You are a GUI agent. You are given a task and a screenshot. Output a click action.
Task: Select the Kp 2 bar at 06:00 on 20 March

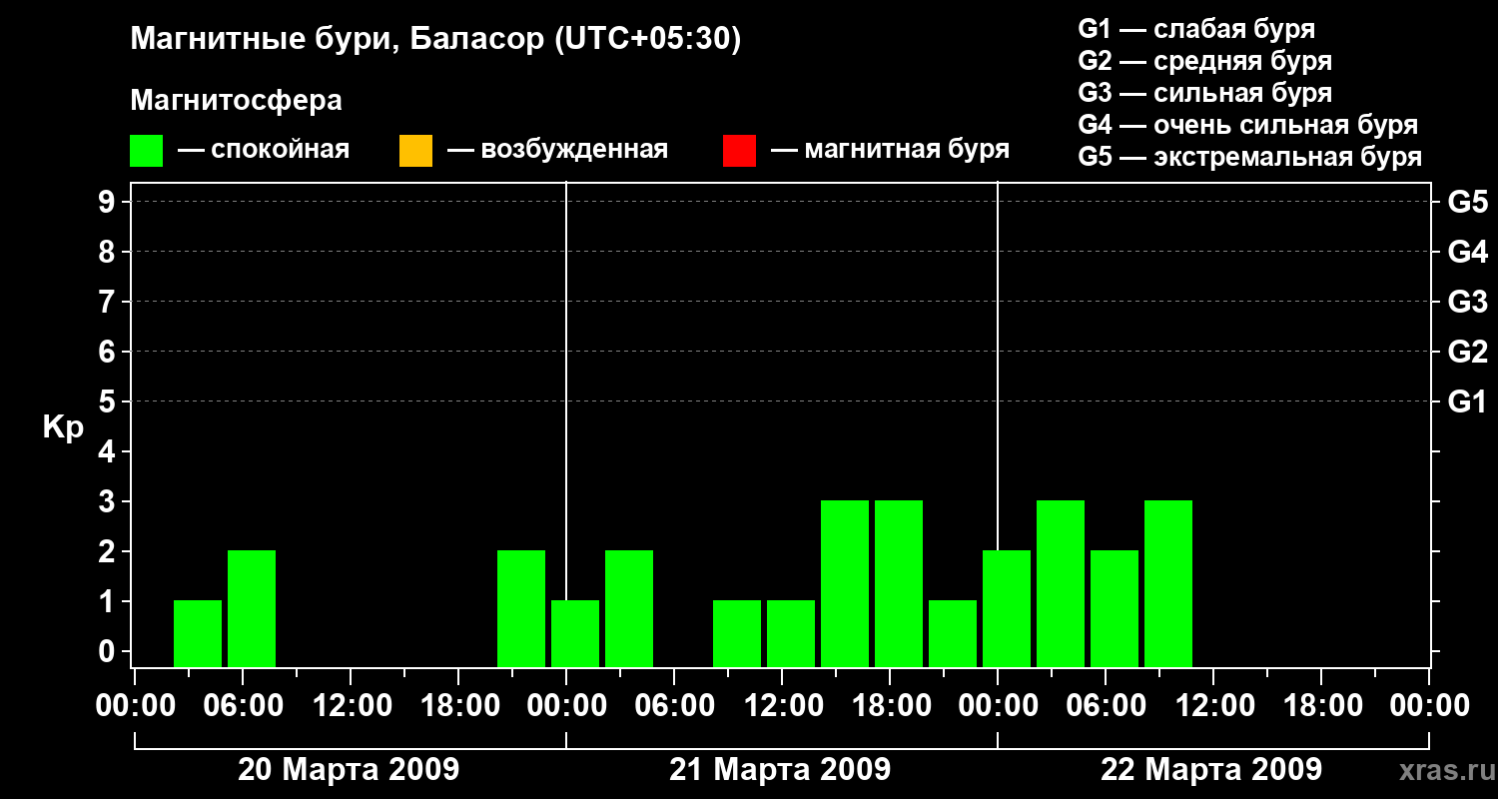click(x=252, y=608)
